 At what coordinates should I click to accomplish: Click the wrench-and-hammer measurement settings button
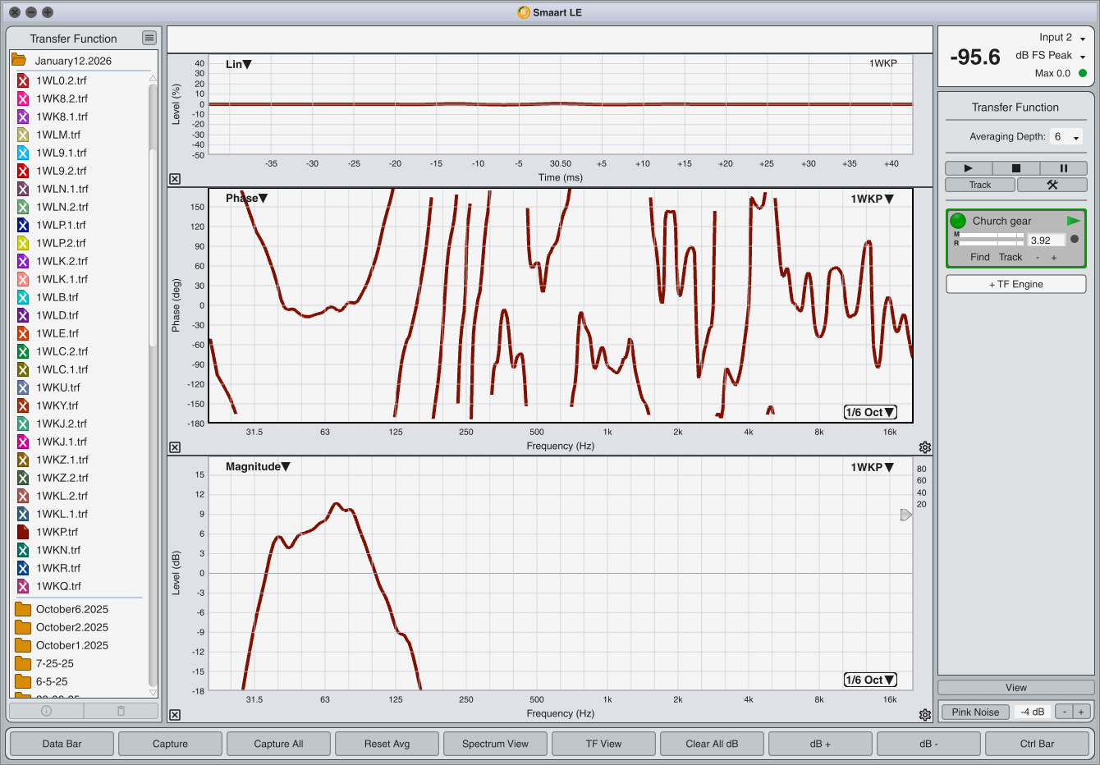click(x=1052, y=185)
